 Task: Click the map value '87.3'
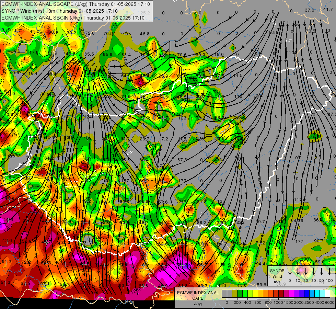pyautogui.click(x=182, y=160)
